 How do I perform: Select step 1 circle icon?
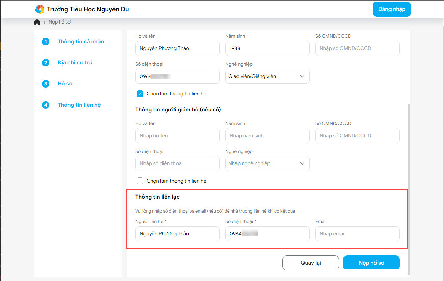[x=46, y=42]
